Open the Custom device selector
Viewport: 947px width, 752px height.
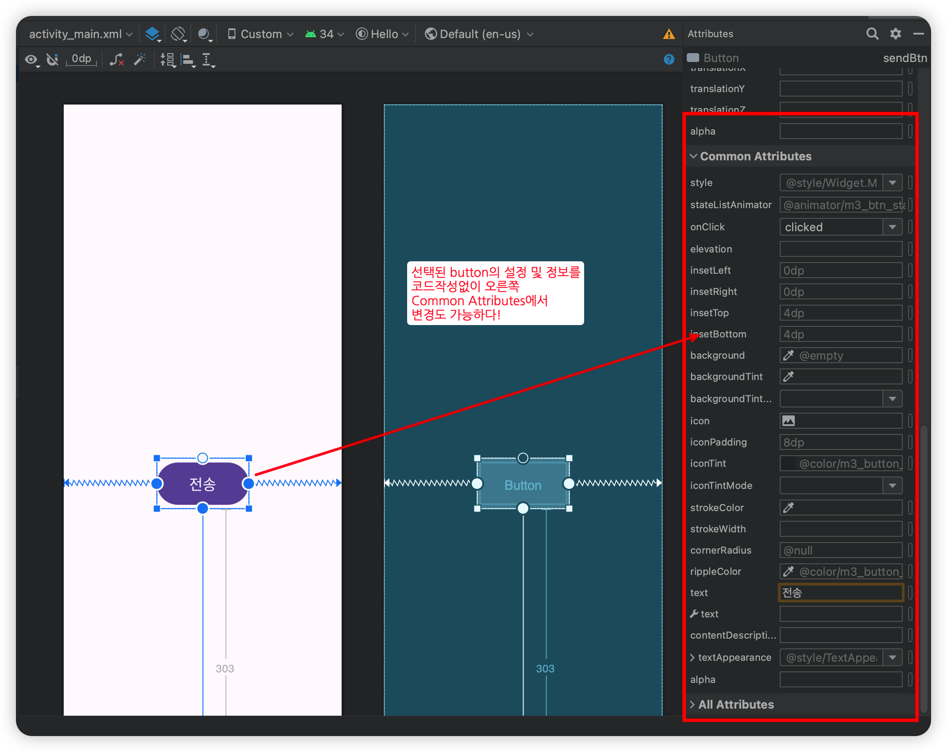pyautogui.click(x=261, y=34)
